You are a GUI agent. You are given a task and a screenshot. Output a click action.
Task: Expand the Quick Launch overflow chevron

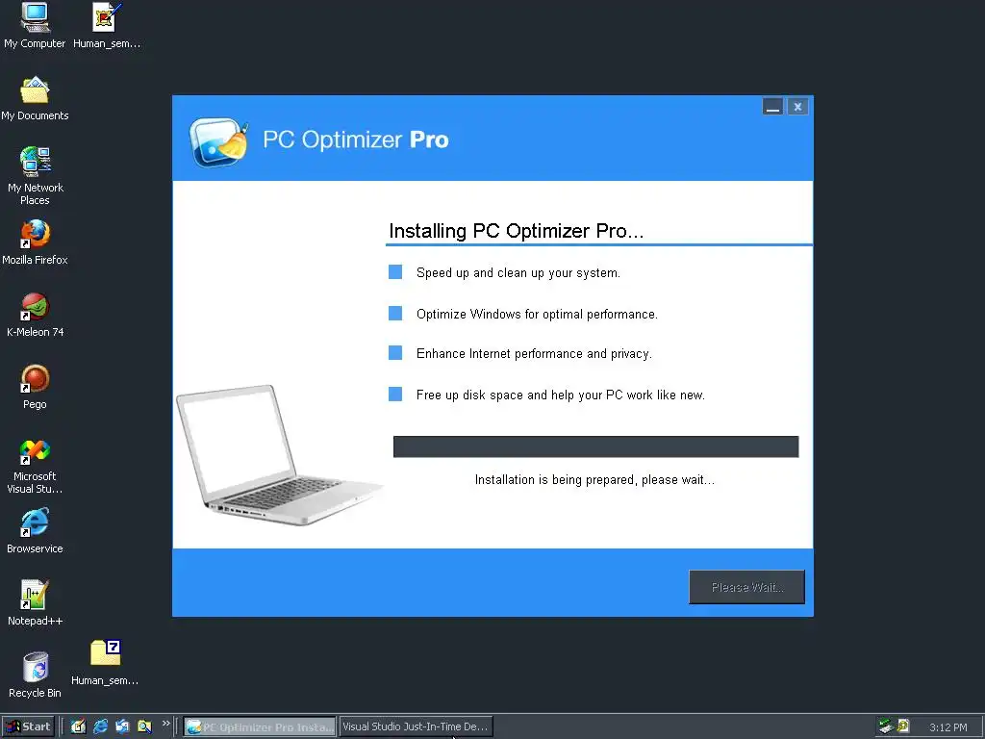[165, 724]
